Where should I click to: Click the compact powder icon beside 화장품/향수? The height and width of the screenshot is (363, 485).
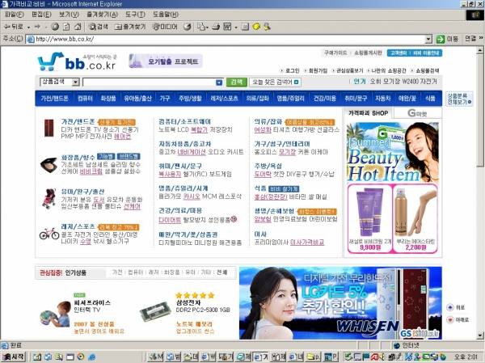pyautogui.click(x=48, y=165)
